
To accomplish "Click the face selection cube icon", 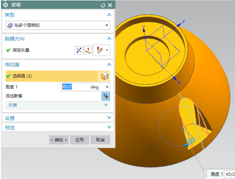I will pos(104,76).
